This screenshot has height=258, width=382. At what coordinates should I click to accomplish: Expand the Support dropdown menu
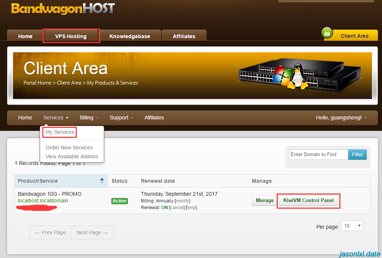(x=121, y=118)
